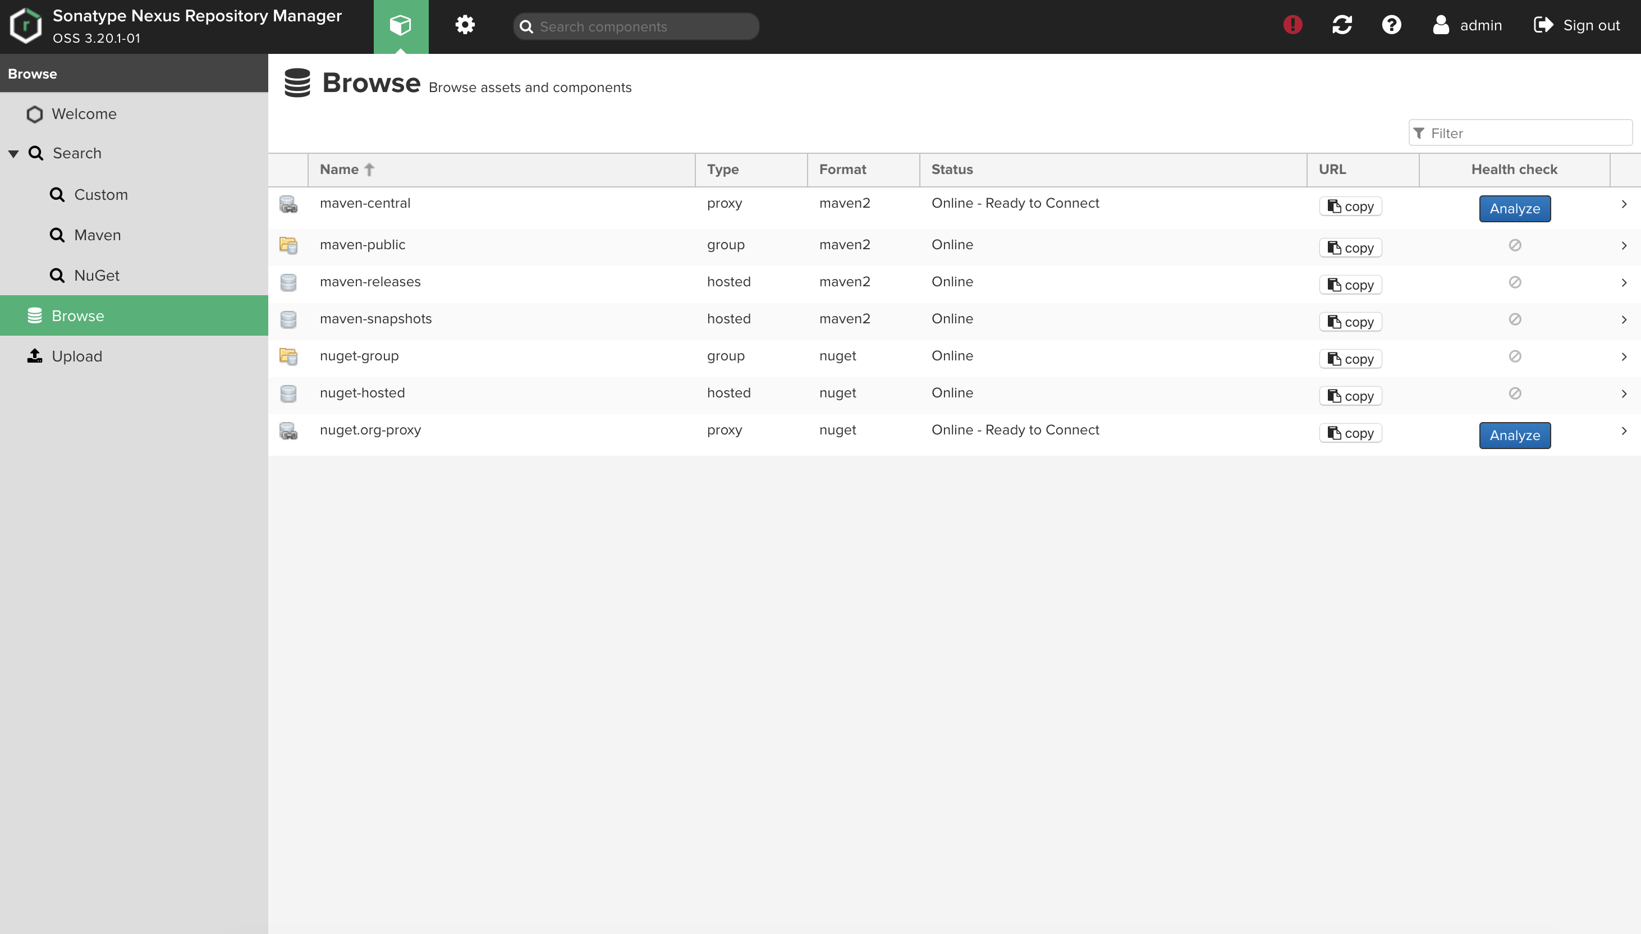Image resolution: width=1641 pixels, height=934 pixels.
Task: Collapse the Search tree node
Action: (13, 154)
